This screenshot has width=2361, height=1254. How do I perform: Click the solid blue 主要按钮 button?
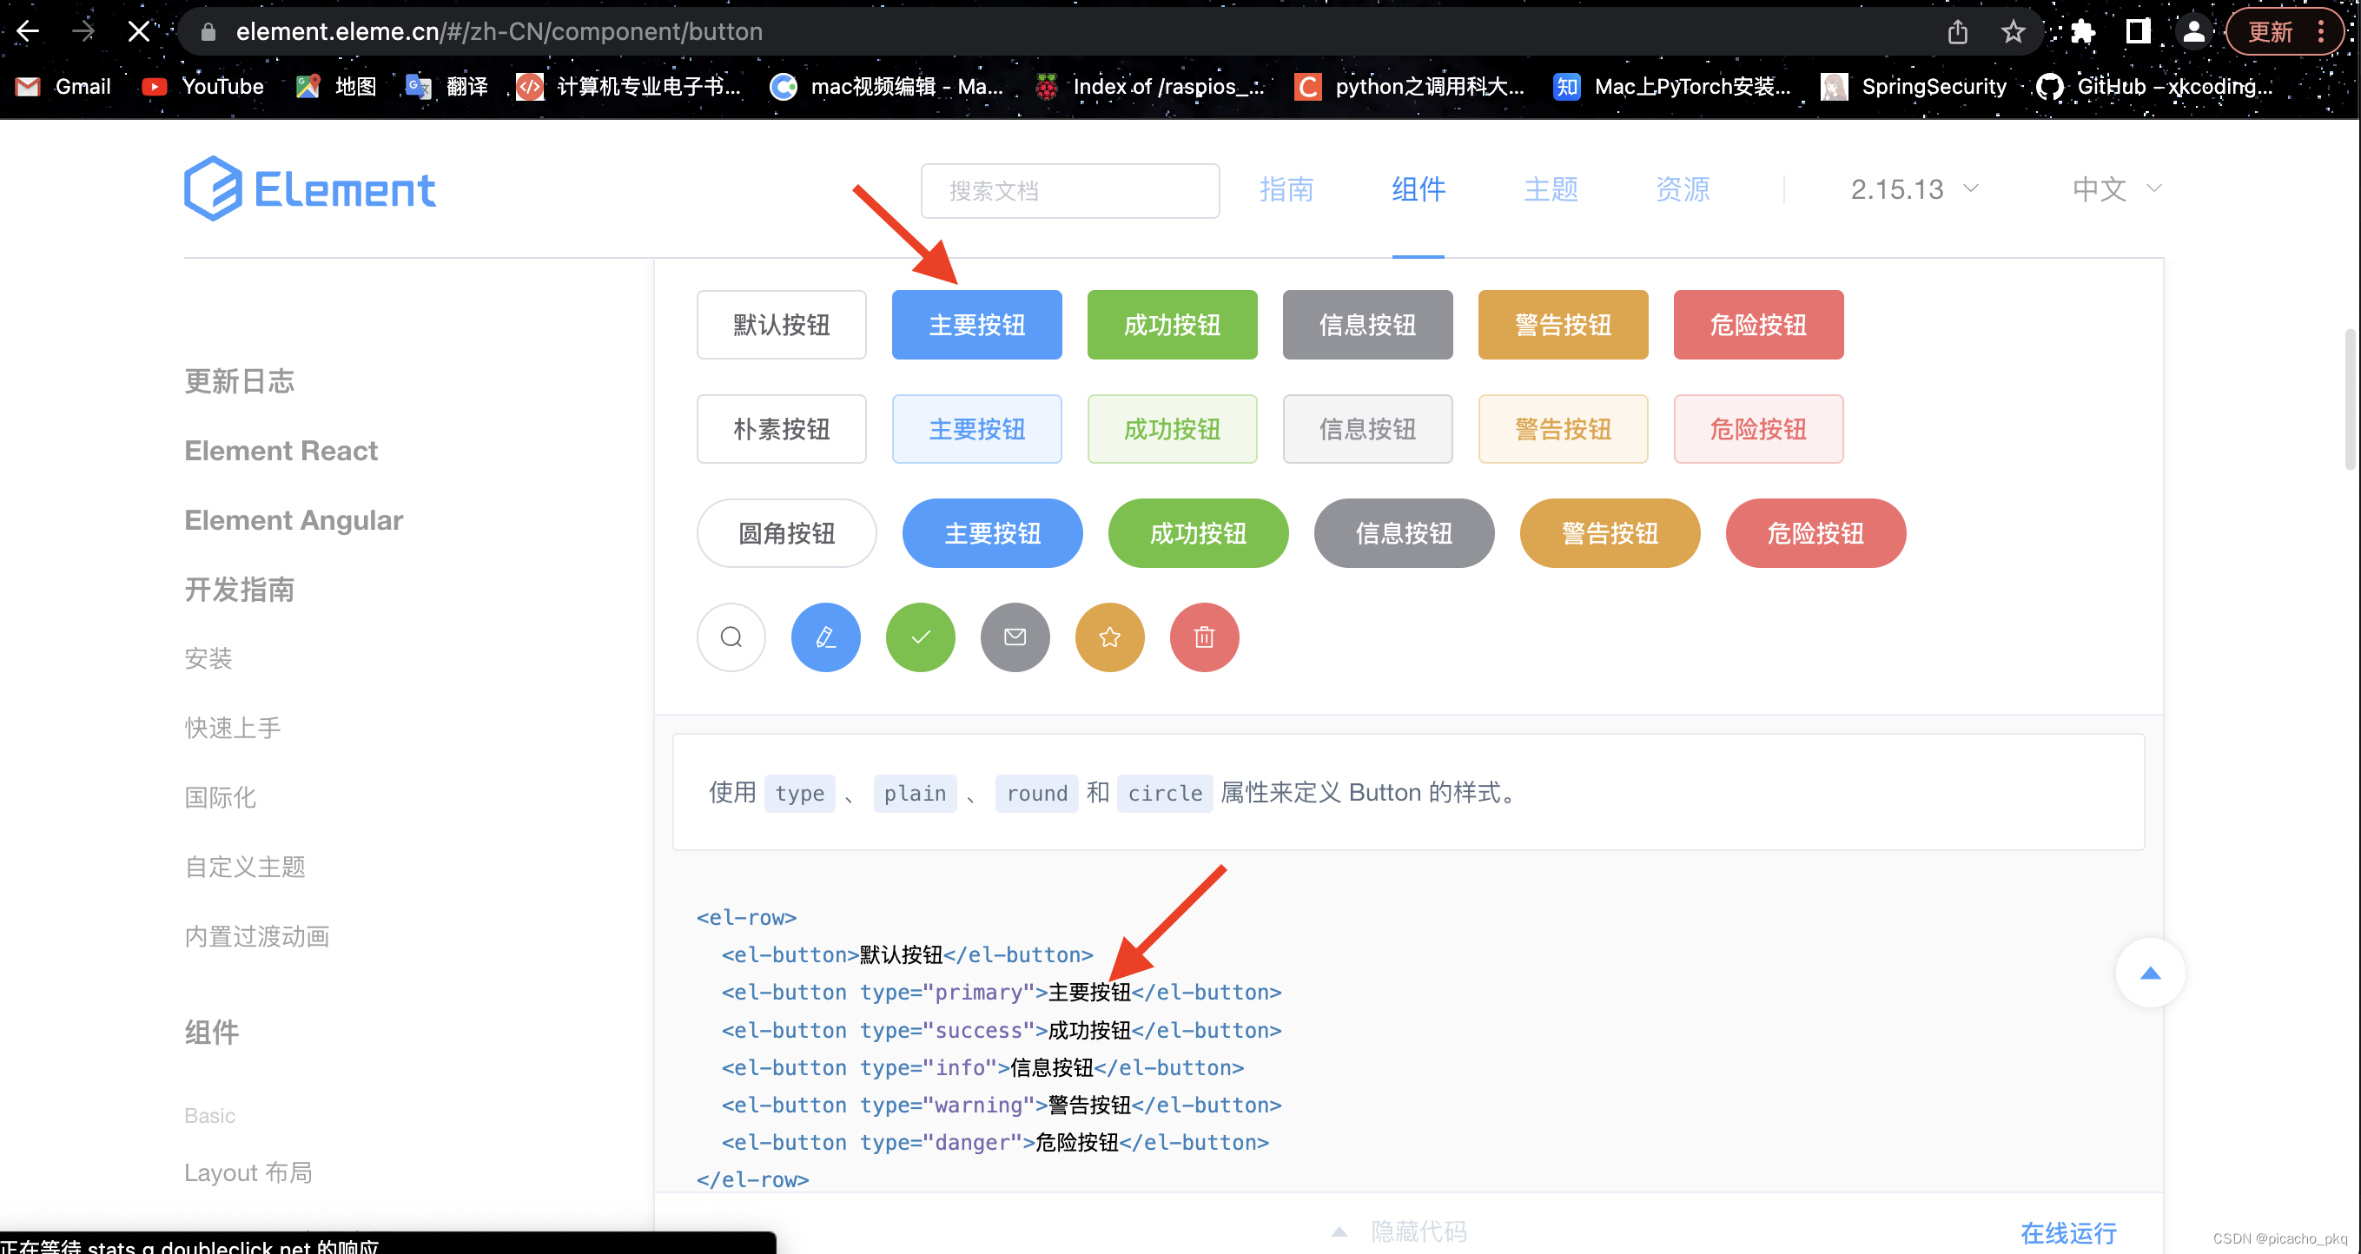[976, 325]
